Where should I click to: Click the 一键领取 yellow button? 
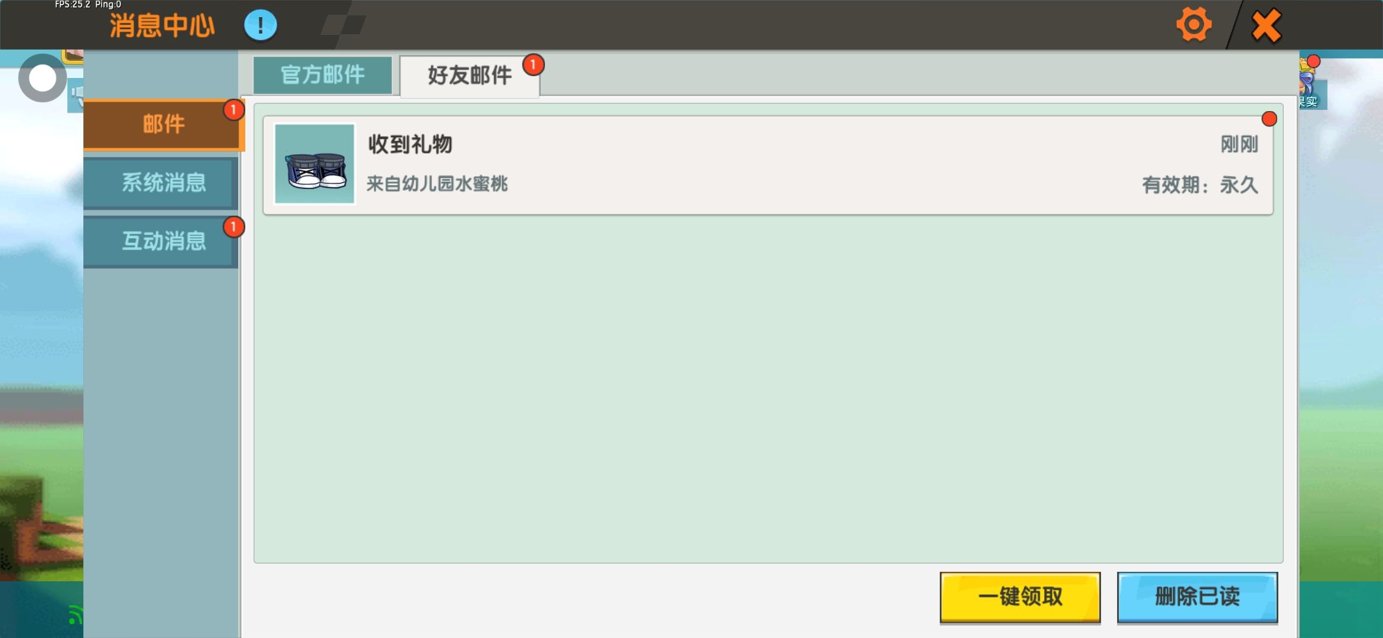1020,597
